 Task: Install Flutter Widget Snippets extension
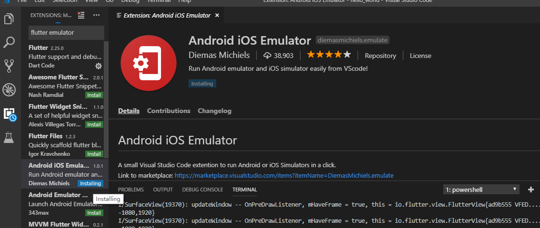coord(94,124)
